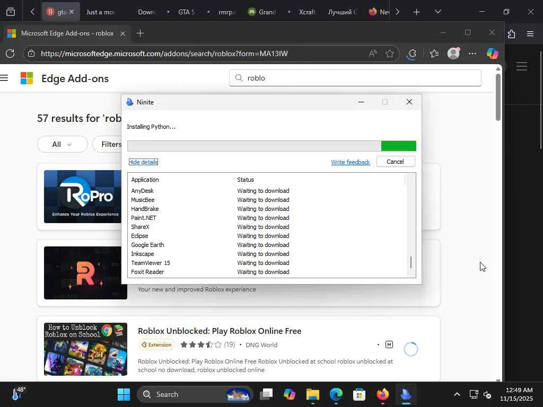This screenshot has width=543, height=407.
Task: Click the Windows taskbar Search box
Action: coord(195,394)
